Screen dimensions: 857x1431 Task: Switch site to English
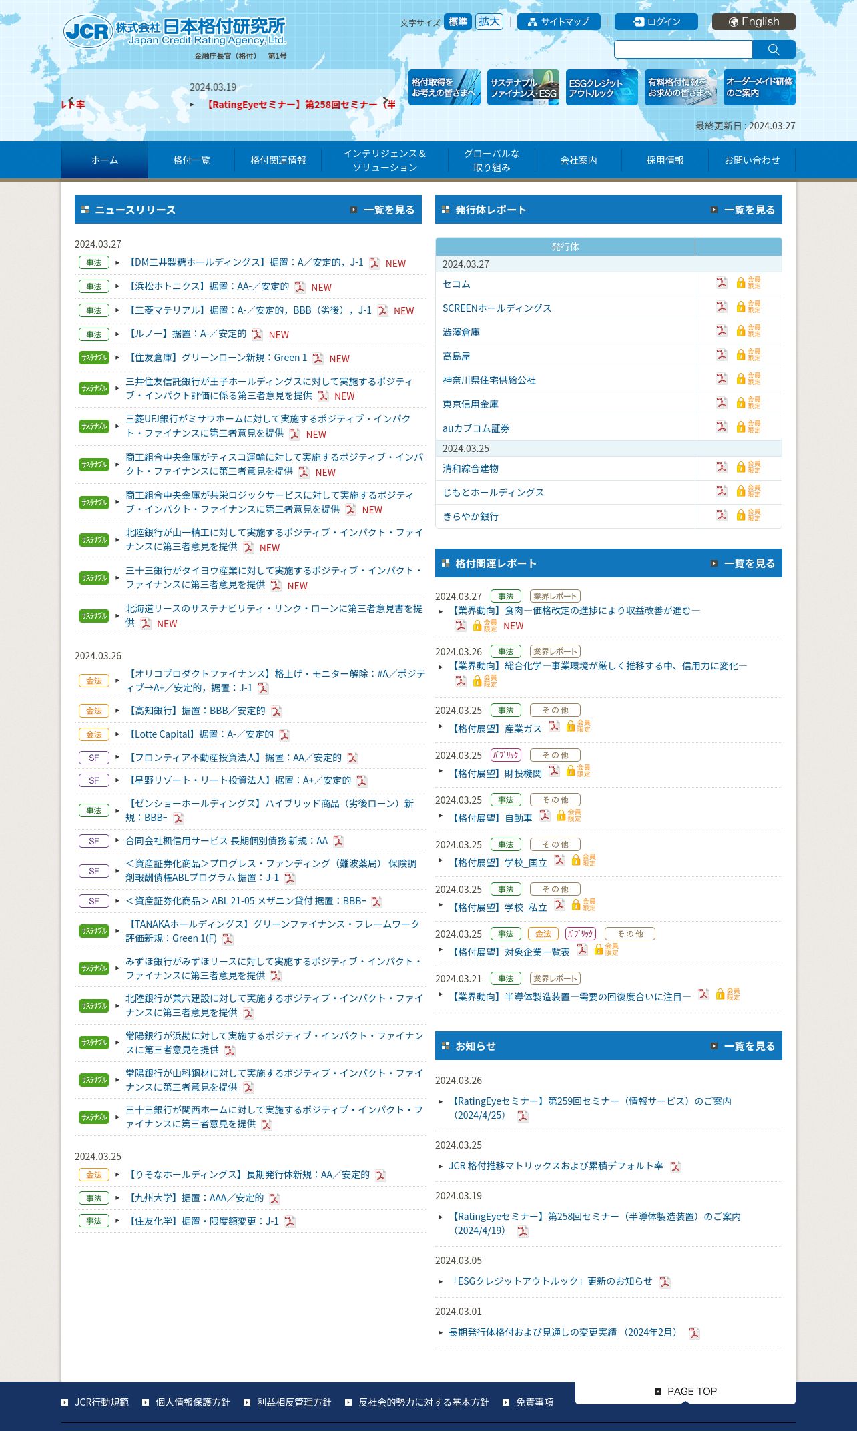754,22
